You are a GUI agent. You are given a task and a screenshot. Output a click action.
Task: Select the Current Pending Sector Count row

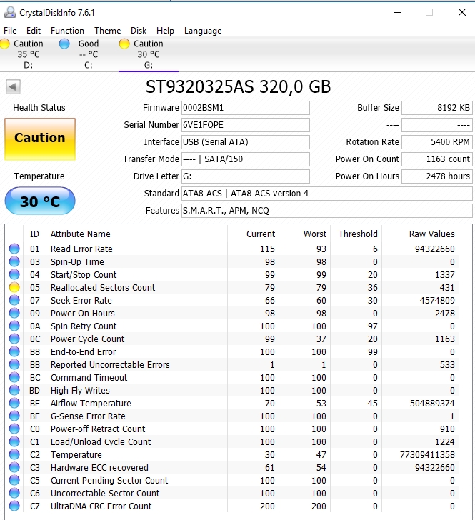[109, 481]
